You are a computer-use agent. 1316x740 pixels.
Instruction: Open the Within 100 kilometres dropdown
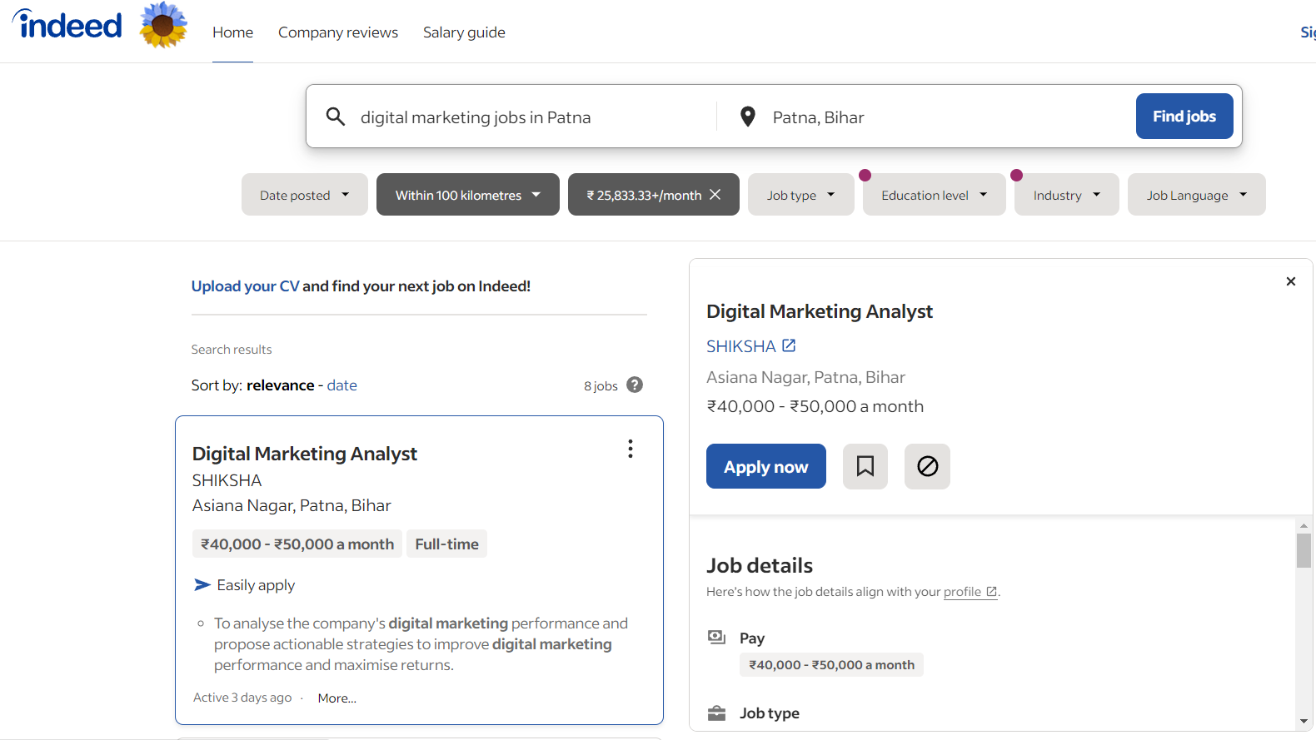click(x=468, y=195)
